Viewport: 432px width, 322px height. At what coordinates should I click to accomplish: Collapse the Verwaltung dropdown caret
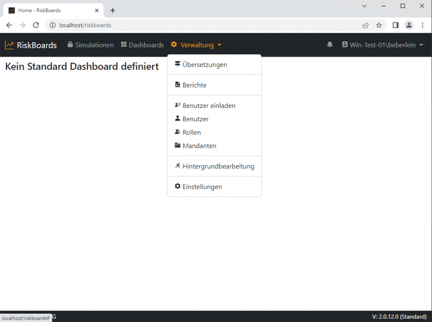(219, 45)
